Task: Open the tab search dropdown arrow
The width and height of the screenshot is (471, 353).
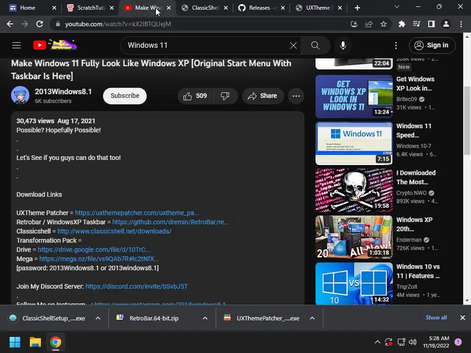Action: pos(397,6)
